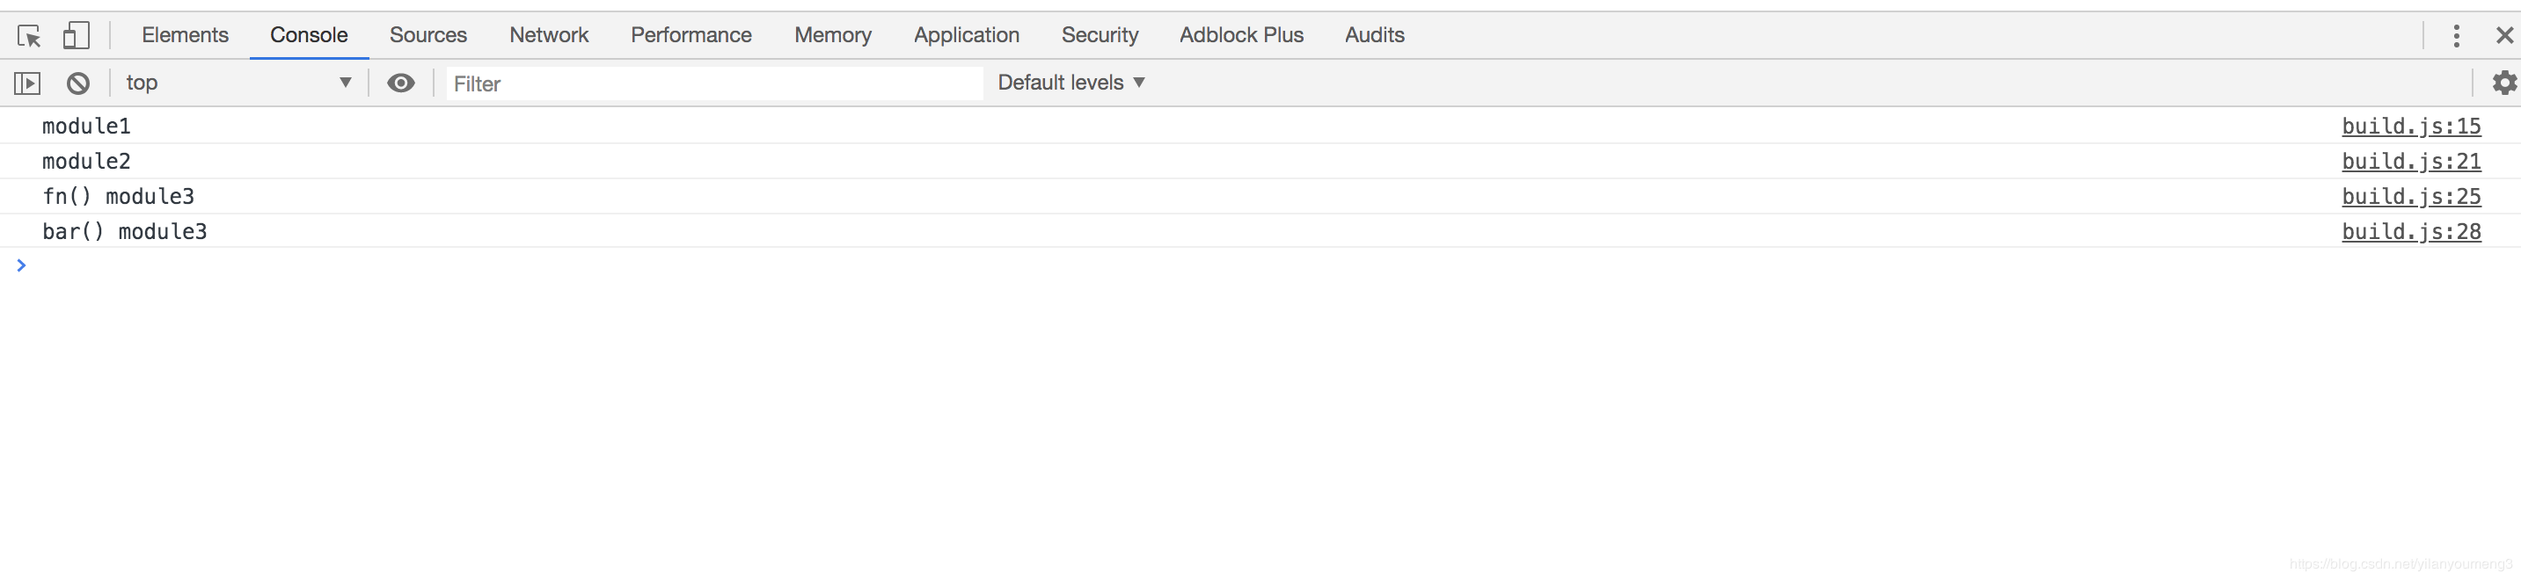The width and height of the screenshot is (2521, 580).
Task: Switch to the Elements tab
Action: click(185, 35)
